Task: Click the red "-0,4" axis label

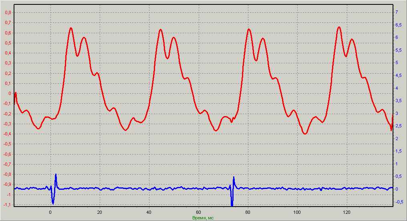Action: coord(8,134)
